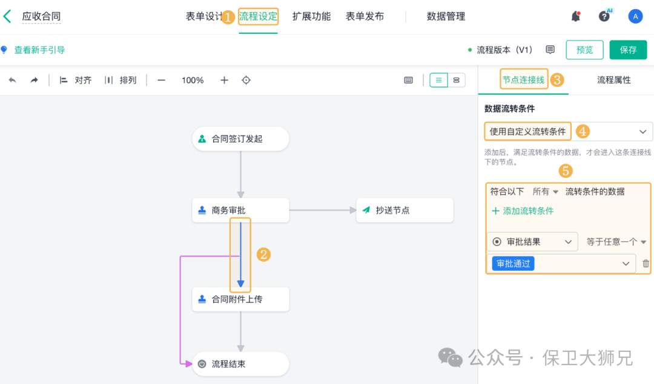Click the center canvas target icon
The height and width of the screenshot is (384, 654).
click(246, 80)
